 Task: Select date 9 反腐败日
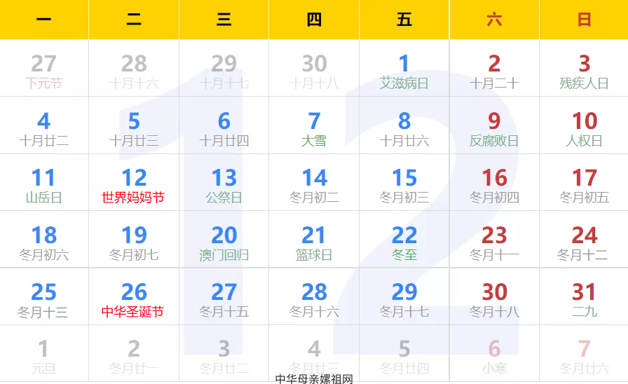pos(494,125)
